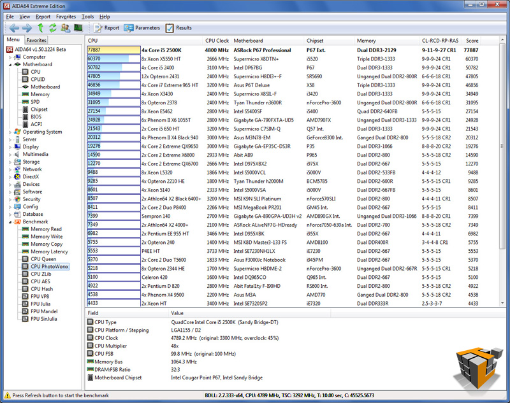510x403 pixels.
Task: Expand the Storage tree node
Action: tap(10, 162)
